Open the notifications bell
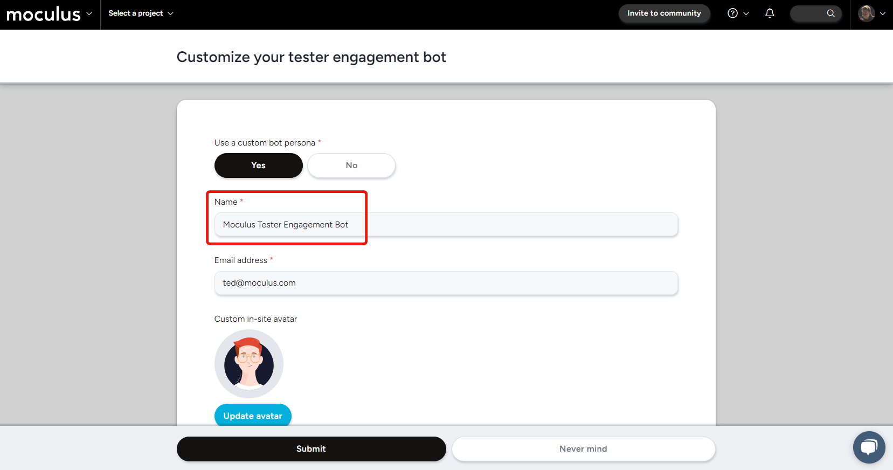The width and height of the screenshot is (893, 470). pyautogui.click(x=770, y=13)
